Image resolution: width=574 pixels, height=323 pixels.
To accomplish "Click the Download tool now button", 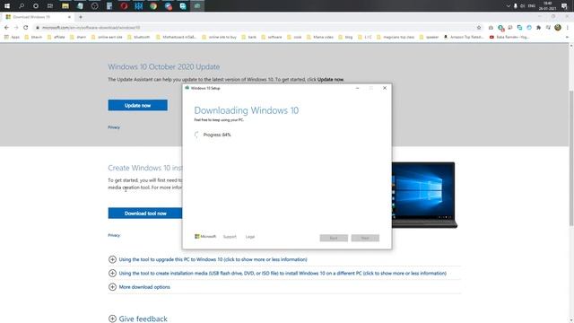I will click(x=145, y=214).
